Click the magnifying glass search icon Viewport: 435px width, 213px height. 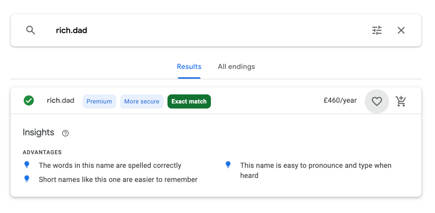(31, 30)
